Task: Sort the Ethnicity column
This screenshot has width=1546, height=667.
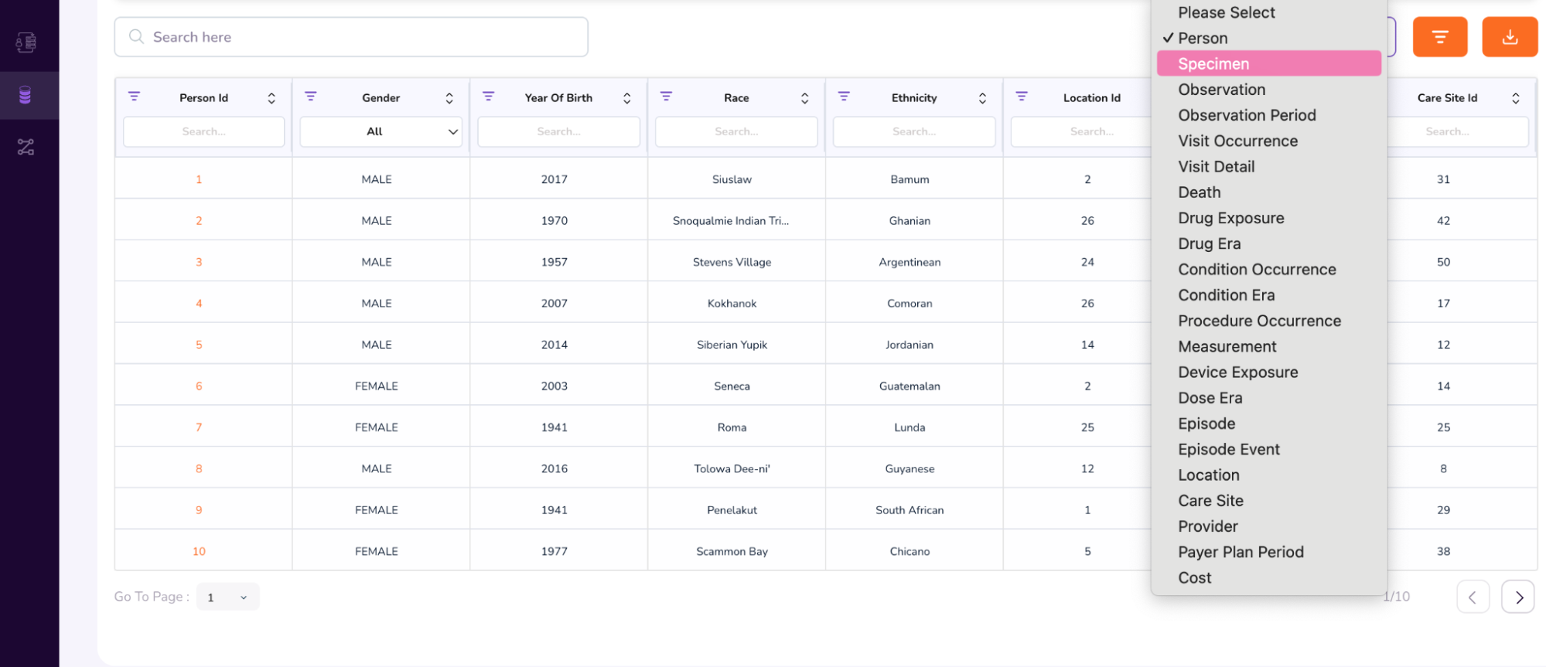Action: click(x=982, y=98)
